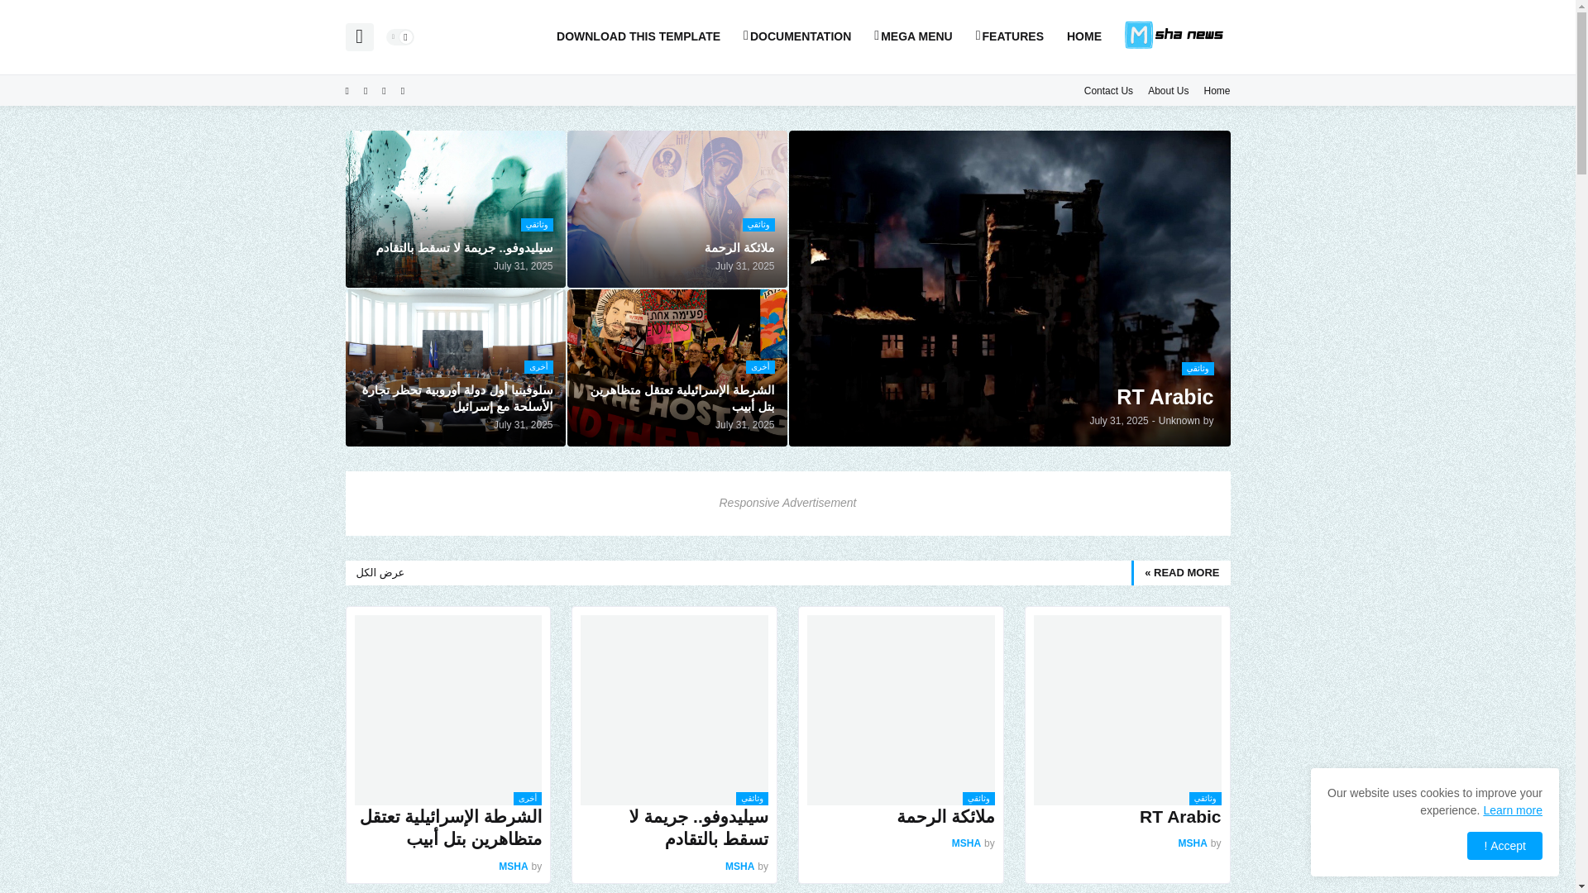The height and width of the screenshot is (893, 1588).
Task: Click the Msha news logo
Action: 1174,35
